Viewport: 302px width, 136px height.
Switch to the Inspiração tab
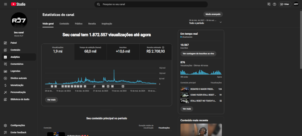(107, 24)
